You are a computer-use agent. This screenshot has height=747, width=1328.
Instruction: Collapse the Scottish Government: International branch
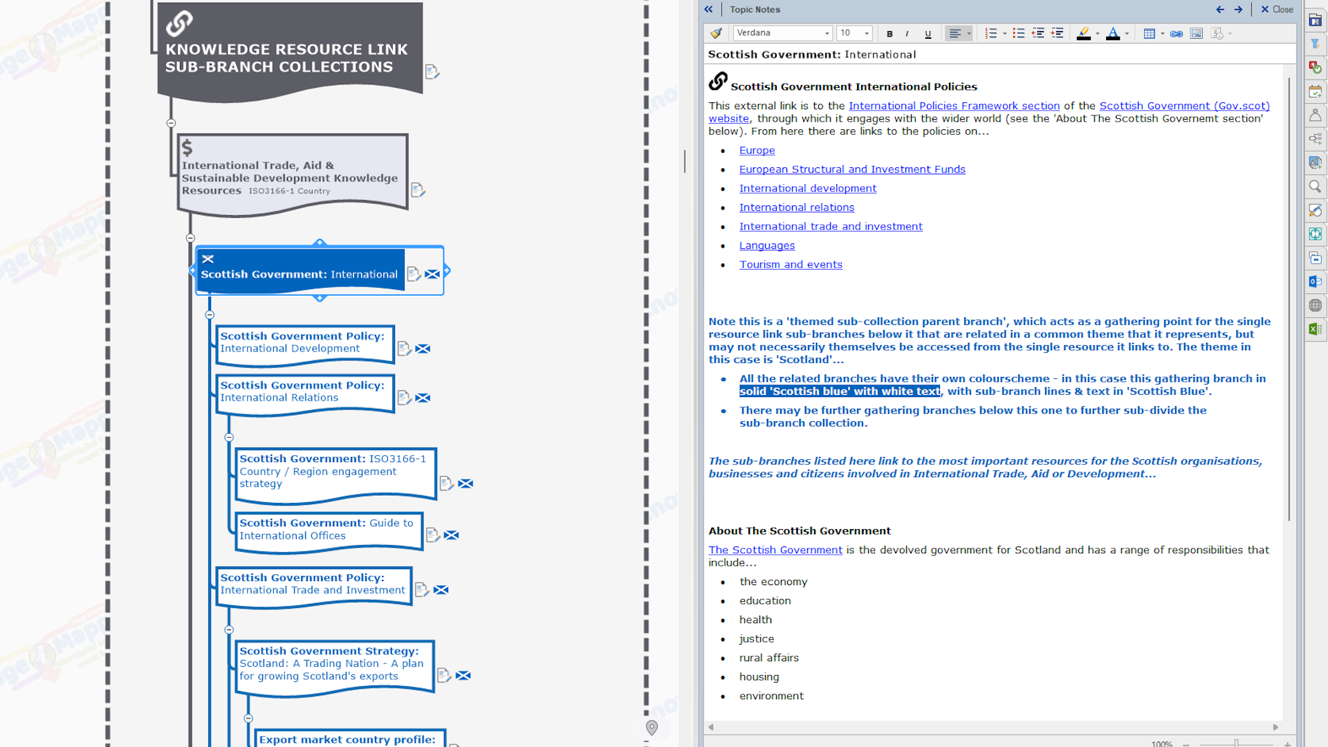pos(210,315)
